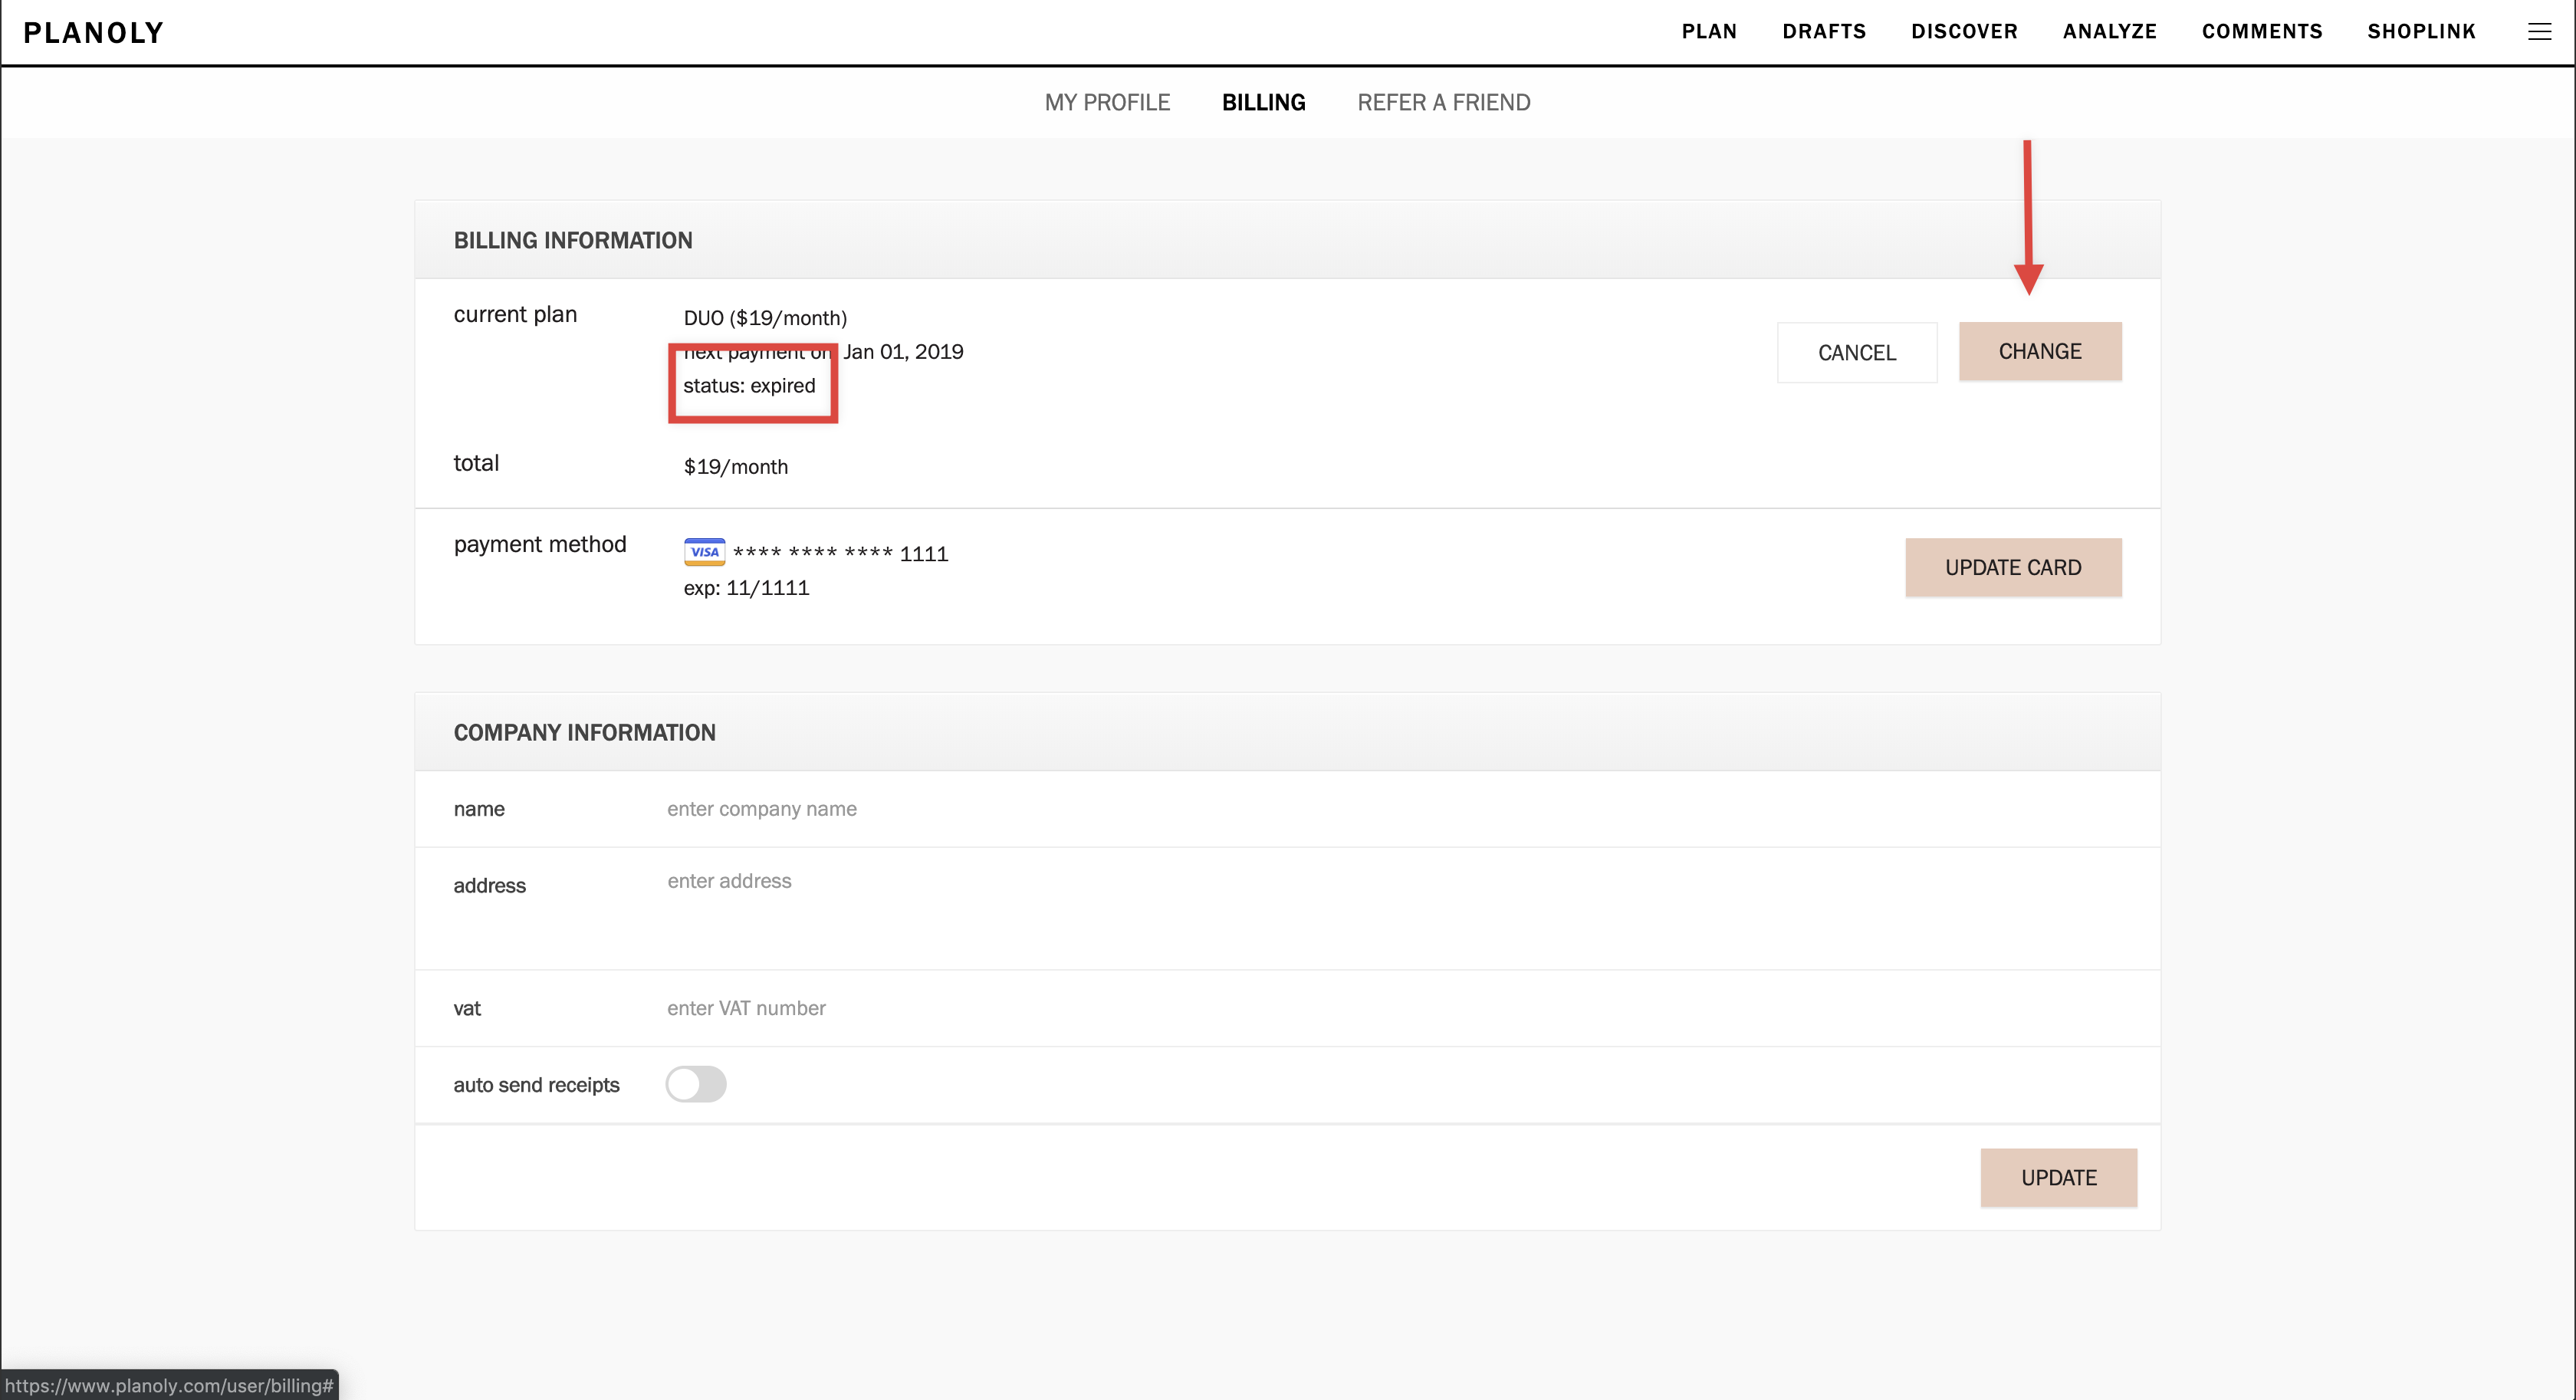Click the UPDATE company info button
The height and width of the screenshot is (1400, 2576).
2059,1177
